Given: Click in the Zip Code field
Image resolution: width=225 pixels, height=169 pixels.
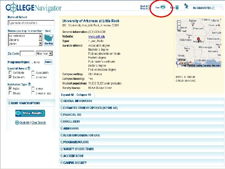Looking at the screenshot, I should pos(27,54).
